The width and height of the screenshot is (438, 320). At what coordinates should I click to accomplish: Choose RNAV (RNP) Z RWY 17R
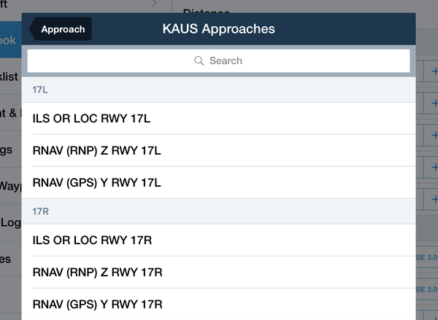[218, 273]
